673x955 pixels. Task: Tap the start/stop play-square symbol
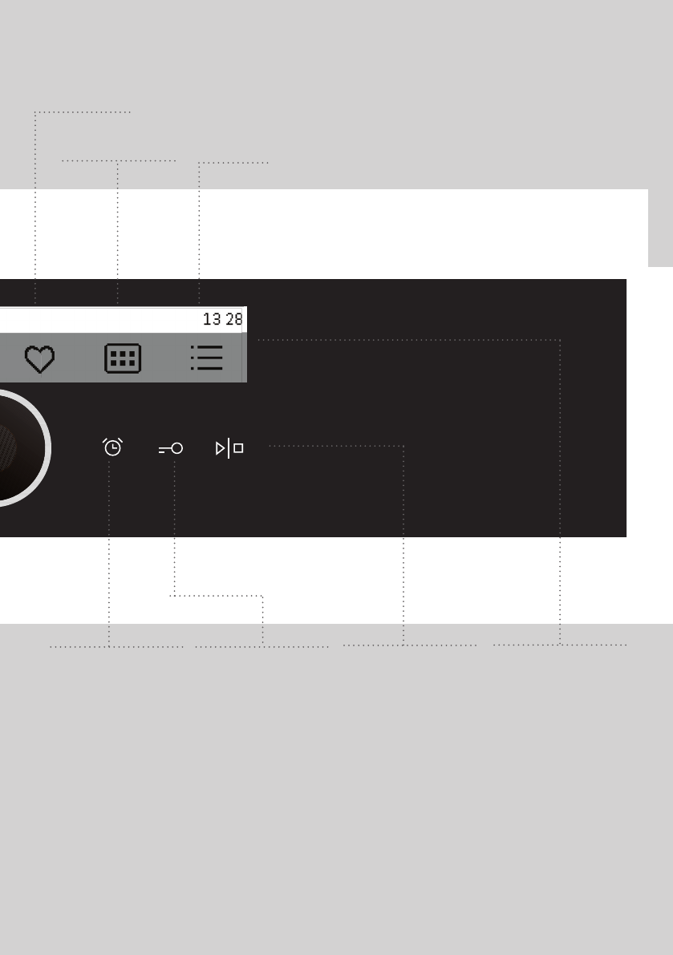pyautogui.click(x=229, y=448)
